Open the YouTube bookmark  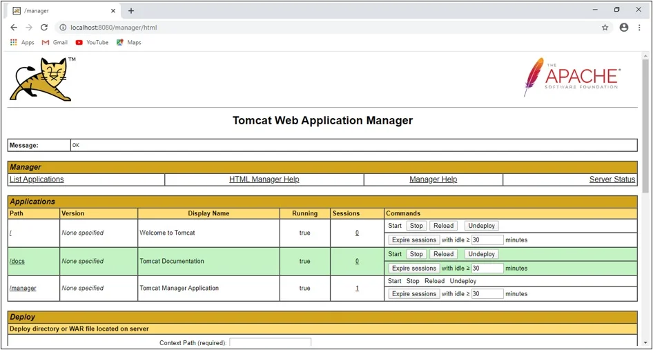tap(92, 43)
